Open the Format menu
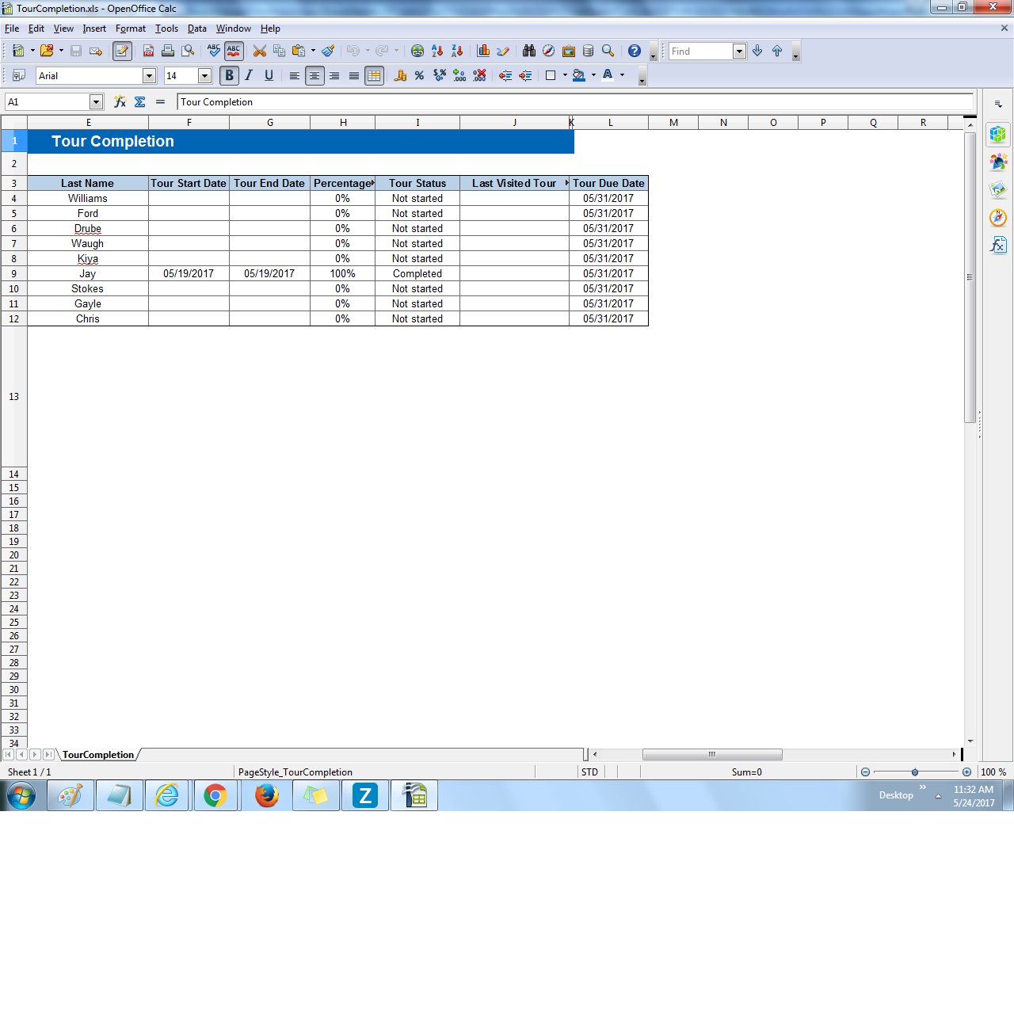This screenshot has width=1014, height=1025. [130, 29]
